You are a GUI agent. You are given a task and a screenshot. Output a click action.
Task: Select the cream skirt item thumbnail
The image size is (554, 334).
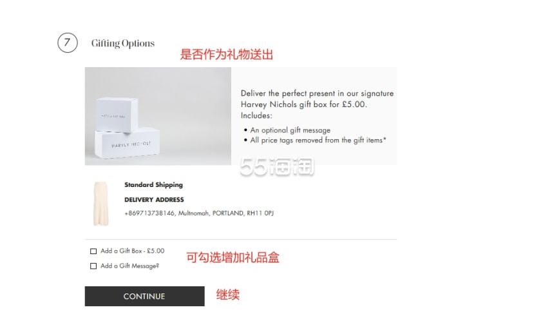pos(100,204)
